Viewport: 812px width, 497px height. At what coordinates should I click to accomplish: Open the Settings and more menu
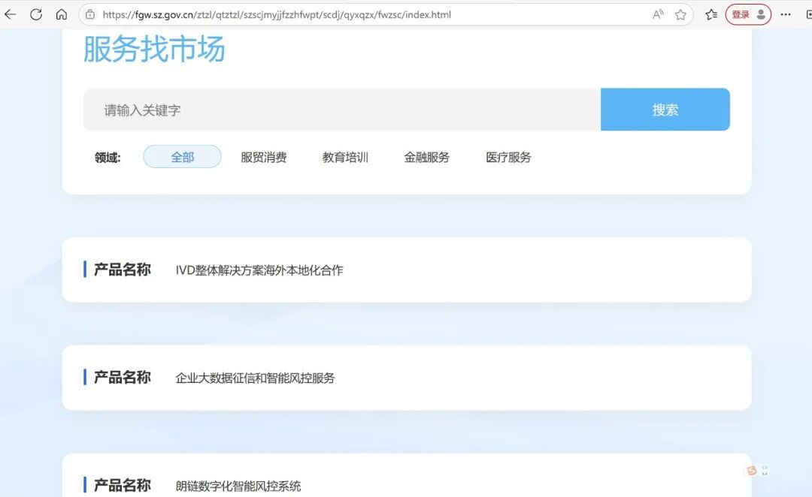tap(785, 14)
